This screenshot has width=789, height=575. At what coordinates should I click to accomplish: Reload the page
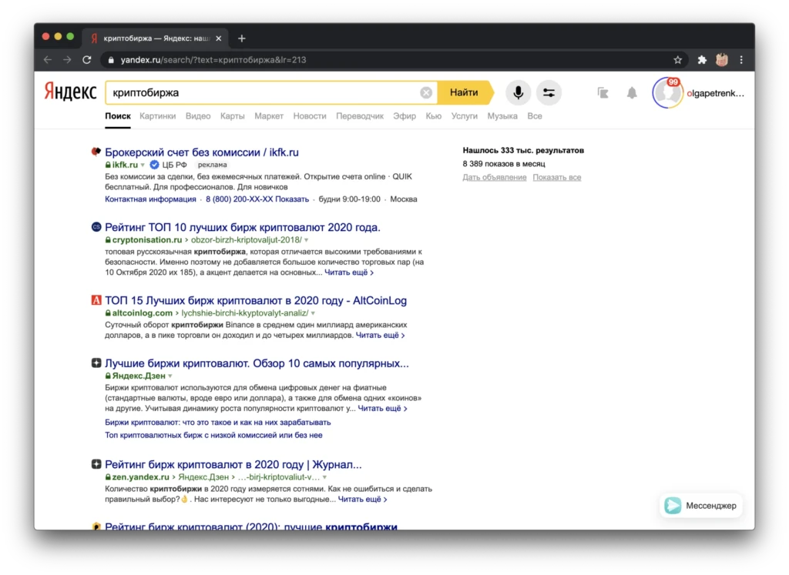(x=87, y=60)
